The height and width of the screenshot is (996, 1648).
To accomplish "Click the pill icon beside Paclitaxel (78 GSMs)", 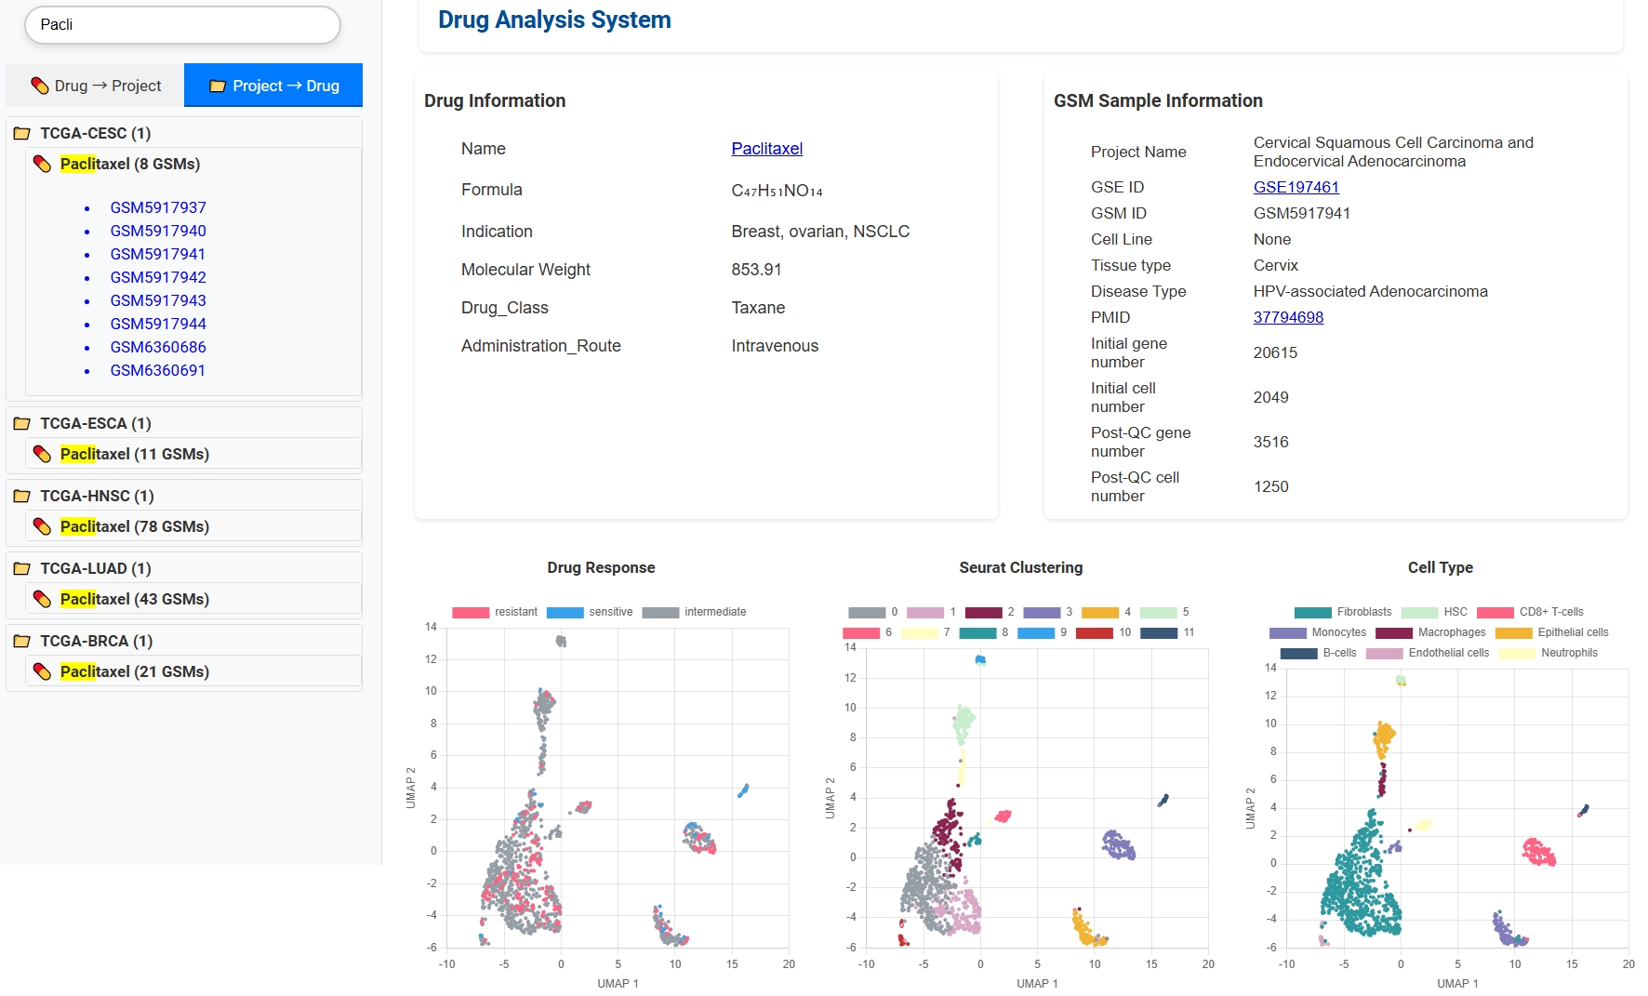I will point(42,527).
